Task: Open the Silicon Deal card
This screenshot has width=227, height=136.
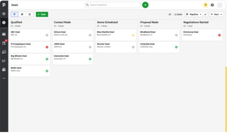Action: click(73, 35)
